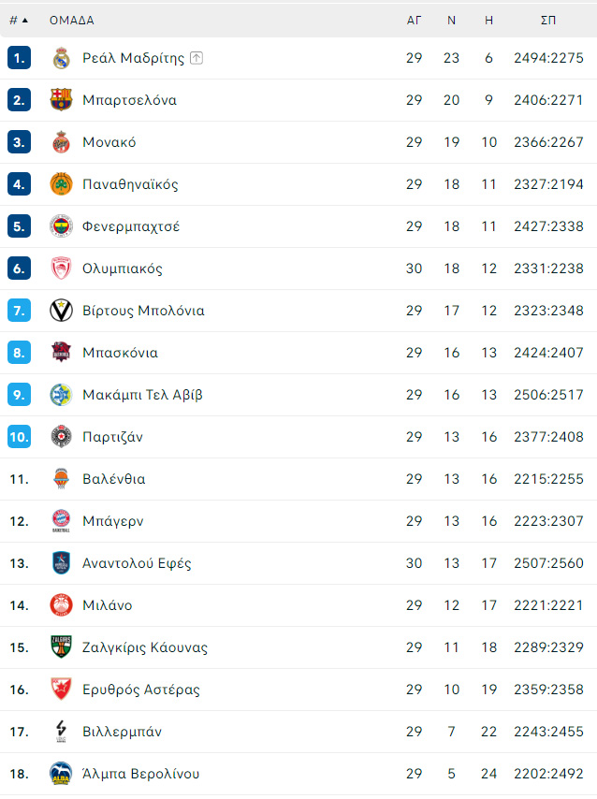Open the Παρτιζάν team link
The image size is (597, 799).
point(112,437)
